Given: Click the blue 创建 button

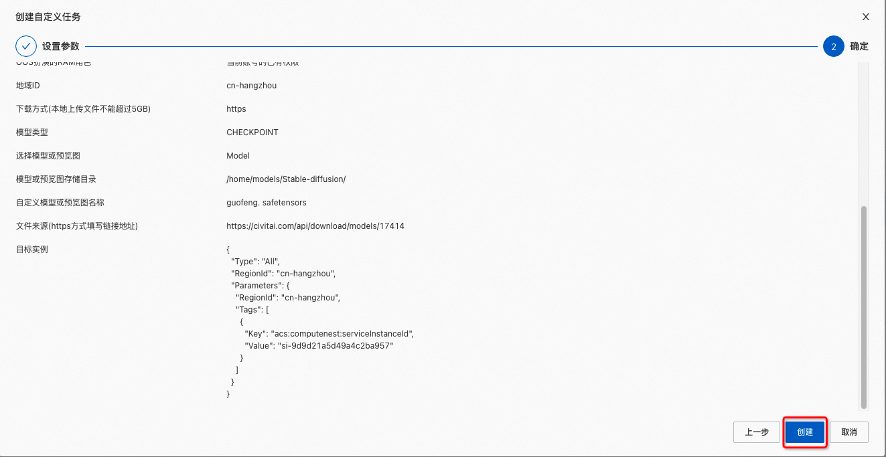Looking at the screenshot, I should [x=805, y=432].
